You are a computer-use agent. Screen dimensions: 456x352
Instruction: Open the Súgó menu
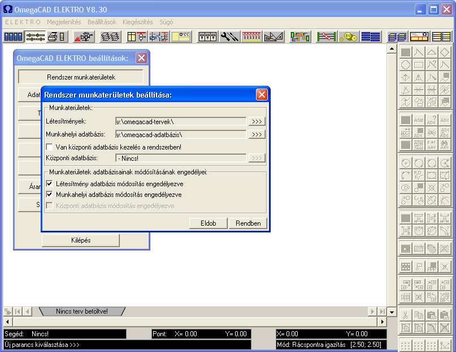[166, 22]
